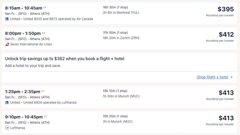240x135 pixels.
Task: Click the 2h 8m in Montreal (YUL) layover text
Action: point(121,13)
